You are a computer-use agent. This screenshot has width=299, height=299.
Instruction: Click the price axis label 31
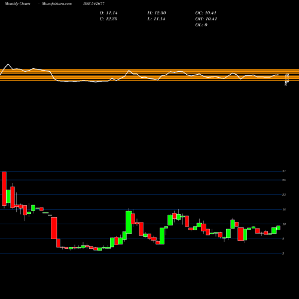[x=284, y=171]
